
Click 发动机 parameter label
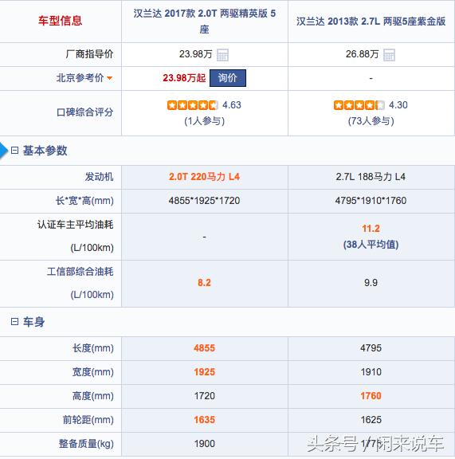(99, 177)
